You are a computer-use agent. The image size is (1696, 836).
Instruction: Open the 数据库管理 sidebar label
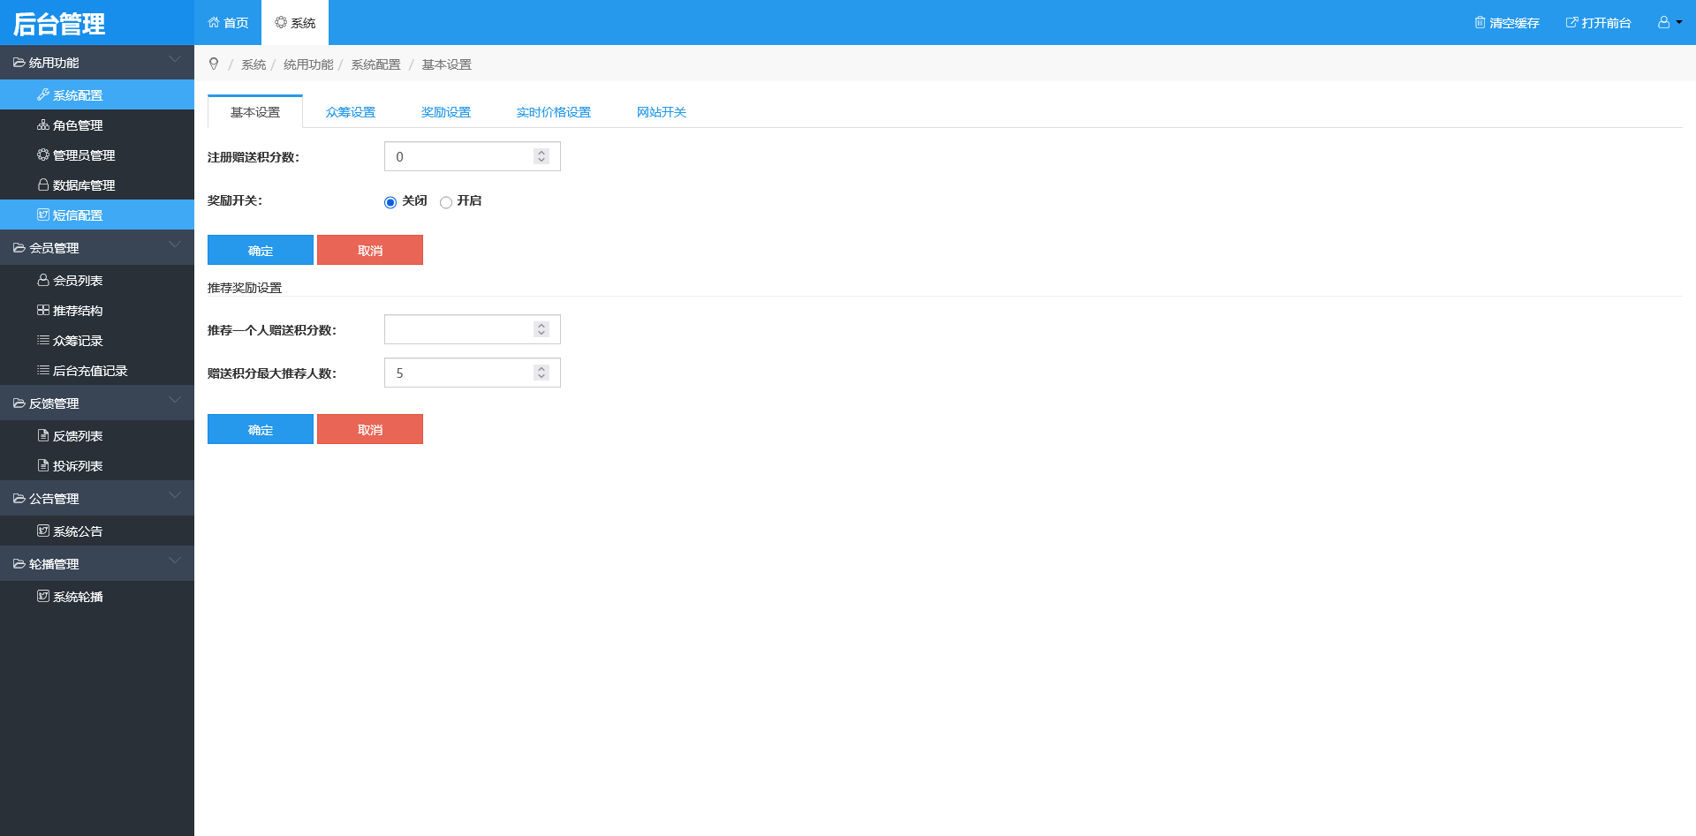click(84, 185)
